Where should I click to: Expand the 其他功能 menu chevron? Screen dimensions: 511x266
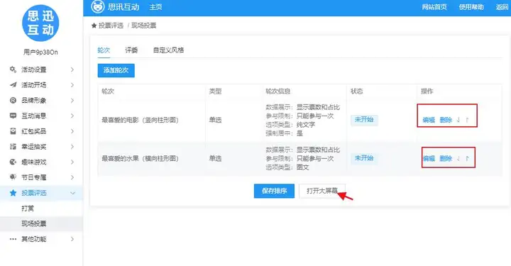coord(72,239)
